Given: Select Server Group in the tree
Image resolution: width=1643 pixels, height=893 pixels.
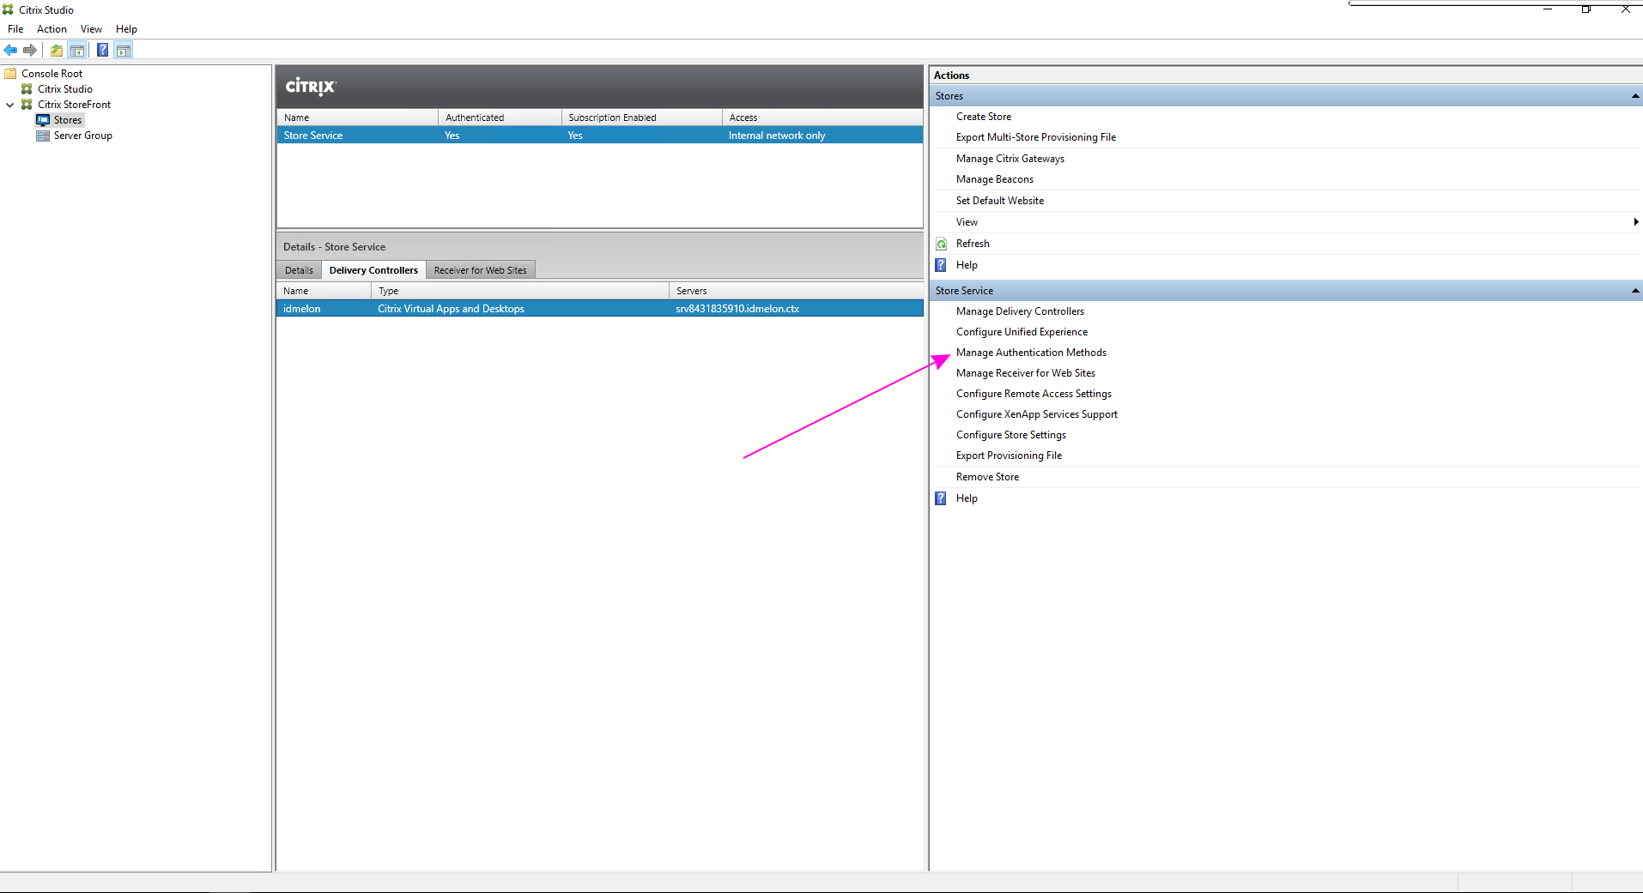Looking at the screenshot, I should 83,136.
